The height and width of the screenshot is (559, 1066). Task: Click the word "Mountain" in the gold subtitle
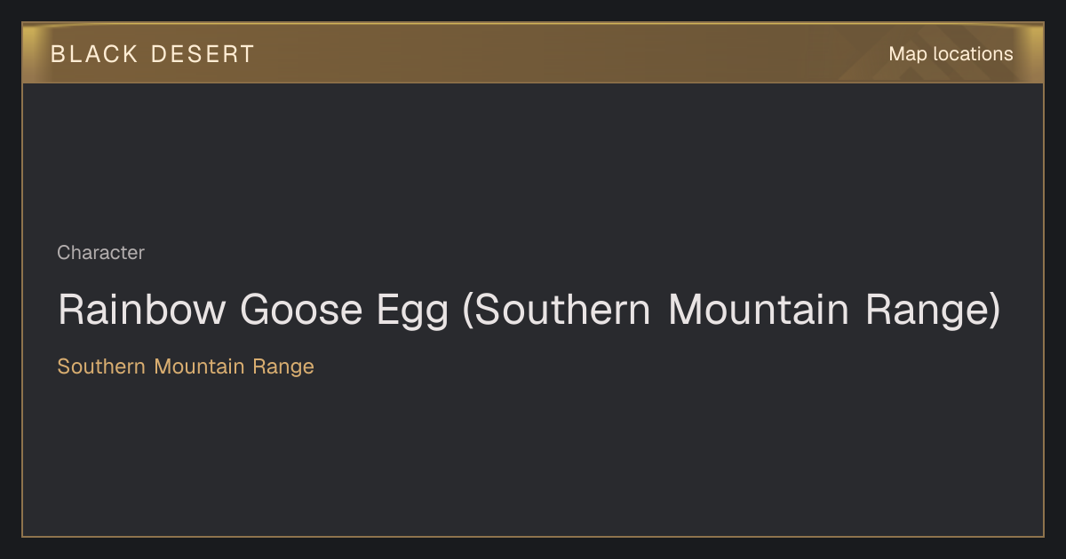199,366
